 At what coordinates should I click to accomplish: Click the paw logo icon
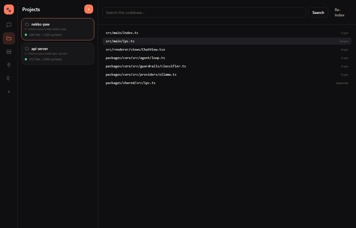click(9, 9)
